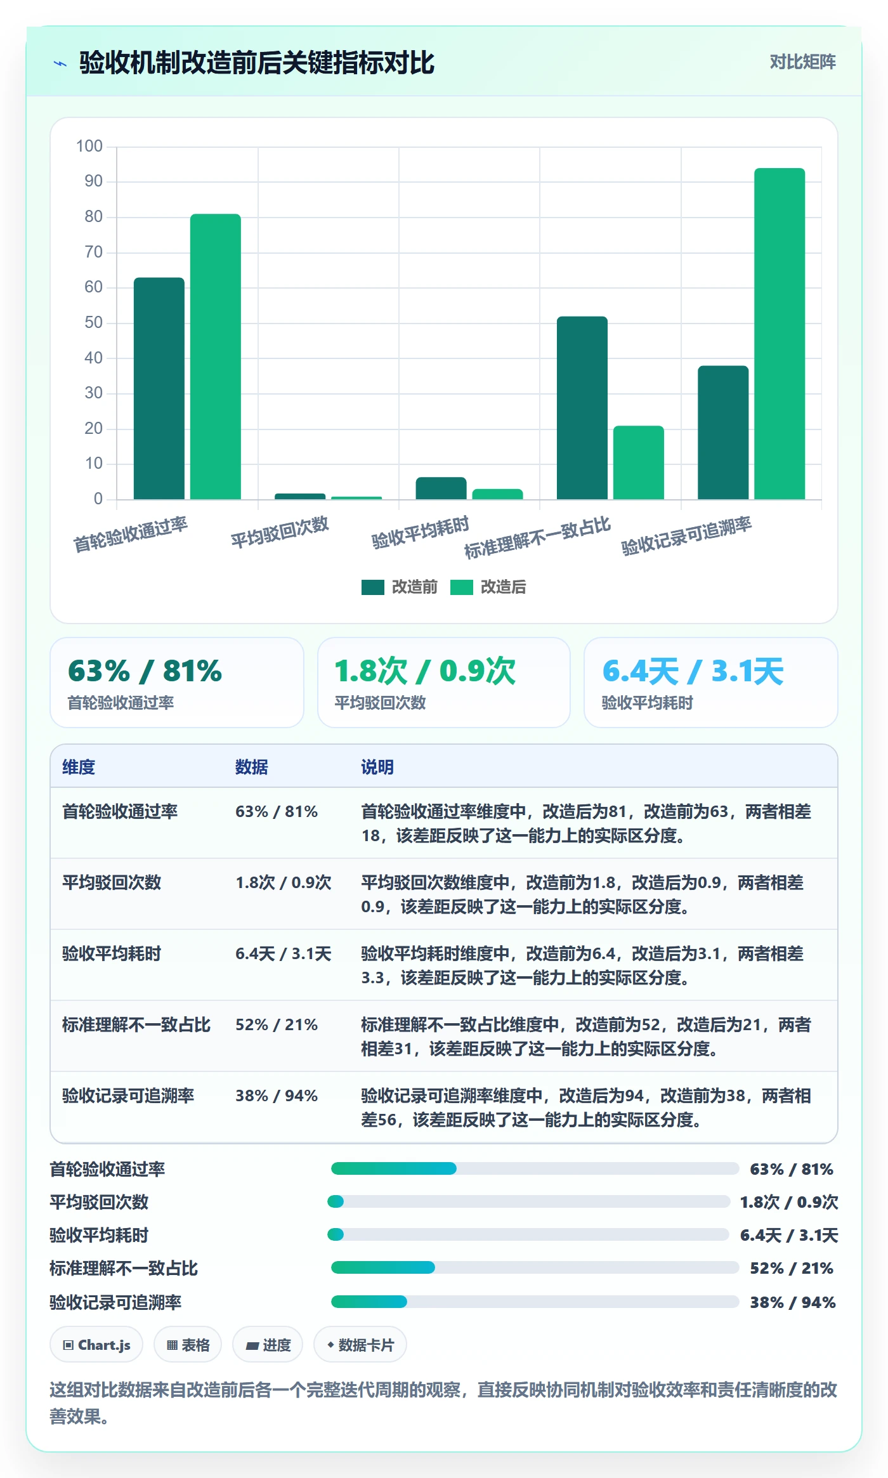
Task: Click the 改造后 bar for 首轮验收通过率
Action: (x=216, y=356)
